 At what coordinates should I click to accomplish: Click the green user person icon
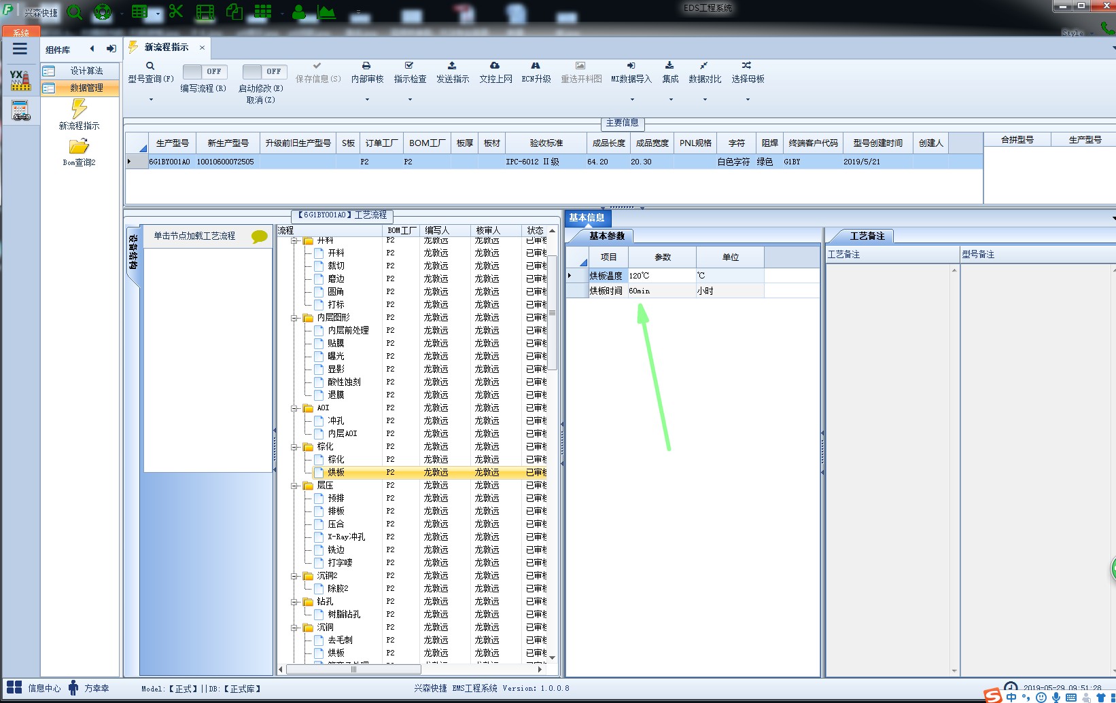[298, 12]
